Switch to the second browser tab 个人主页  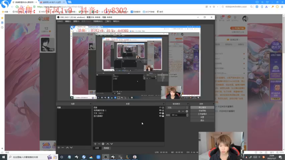52,2
